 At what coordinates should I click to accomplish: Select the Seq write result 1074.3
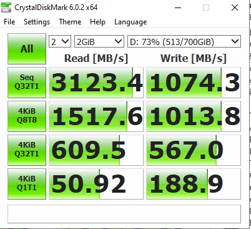194,83
